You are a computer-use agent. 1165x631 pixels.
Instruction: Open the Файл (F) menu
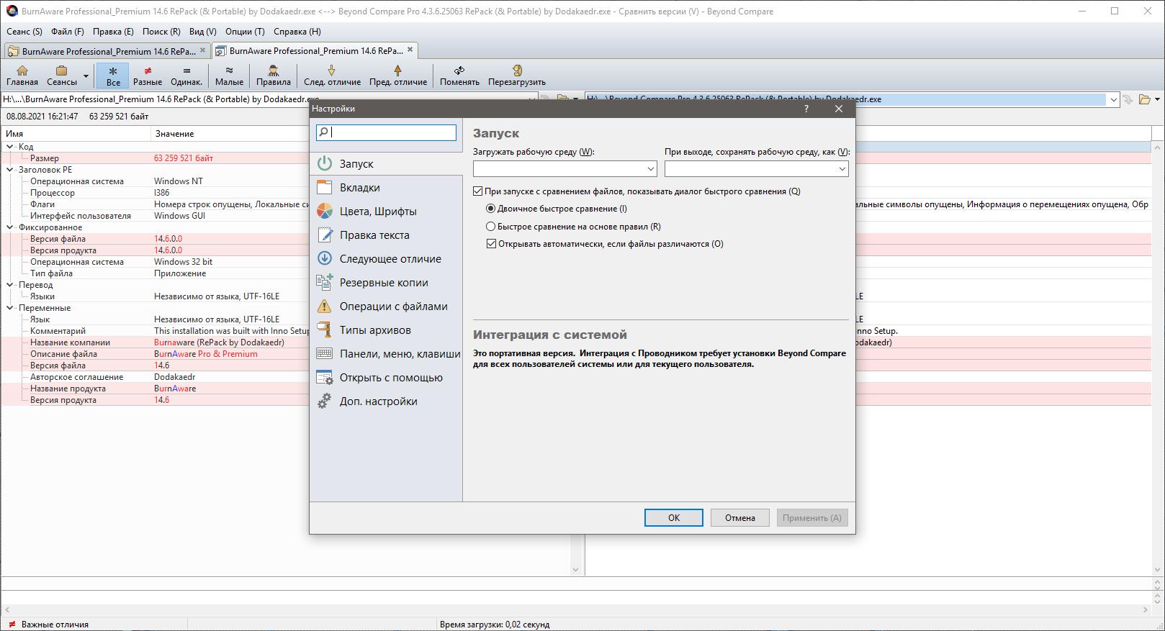point(68,32)
